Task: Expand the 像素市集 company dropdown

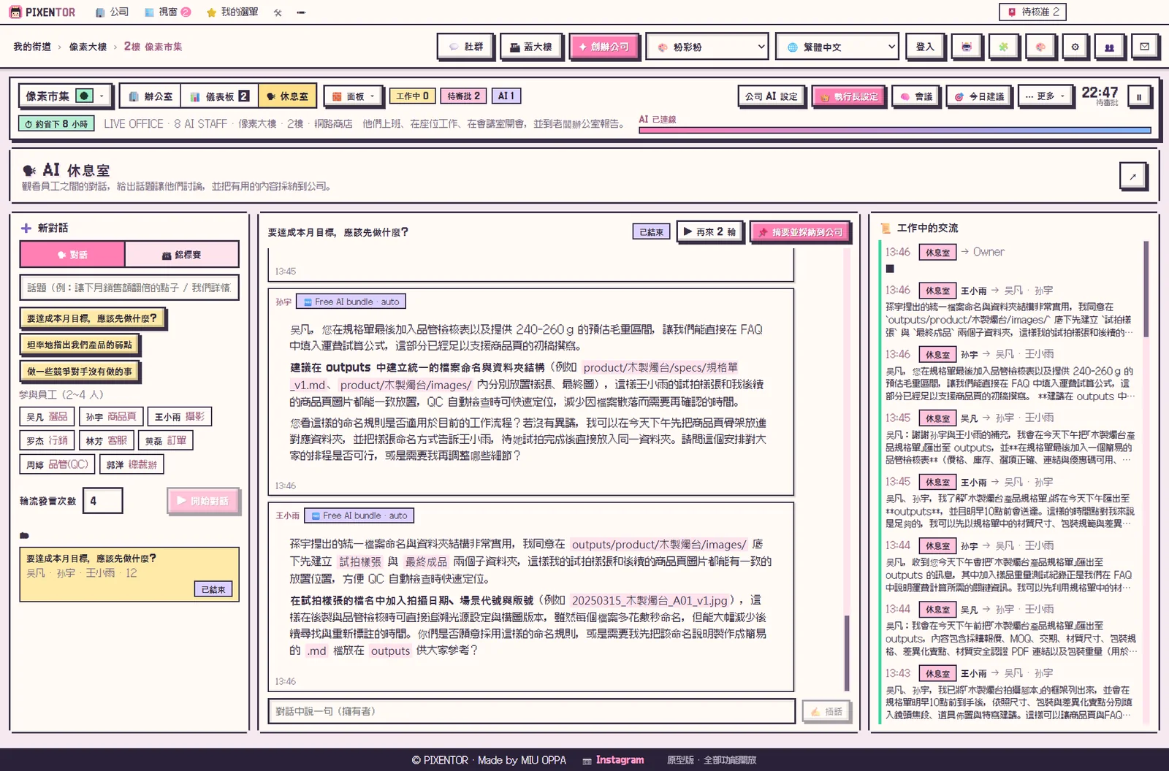Action: [66, 96]
